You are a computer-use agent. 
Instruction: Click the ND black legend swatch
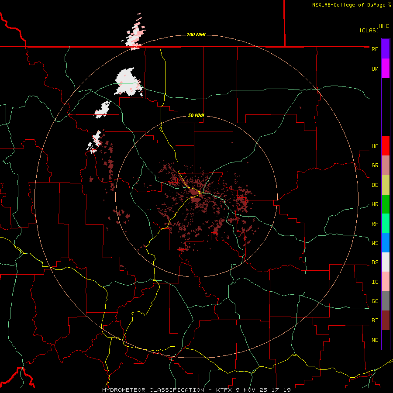(x=386, y=340)
